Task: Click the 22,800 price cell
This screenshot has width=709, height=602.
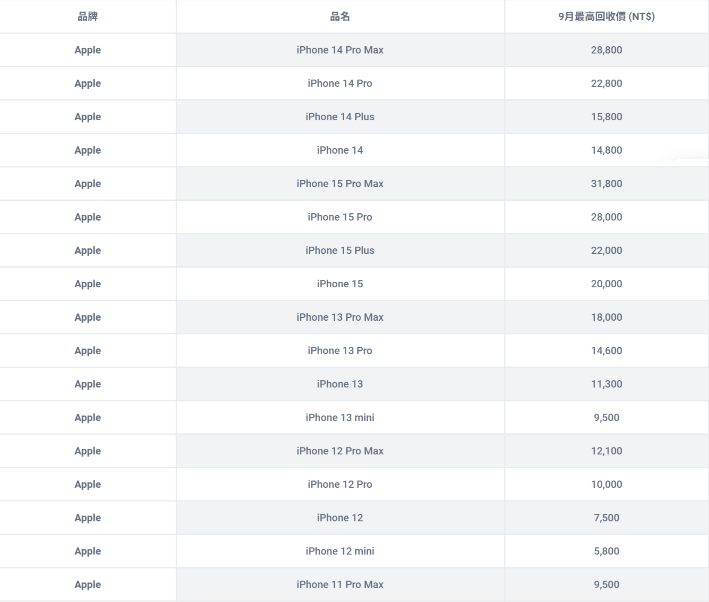Action: [606, 83]
